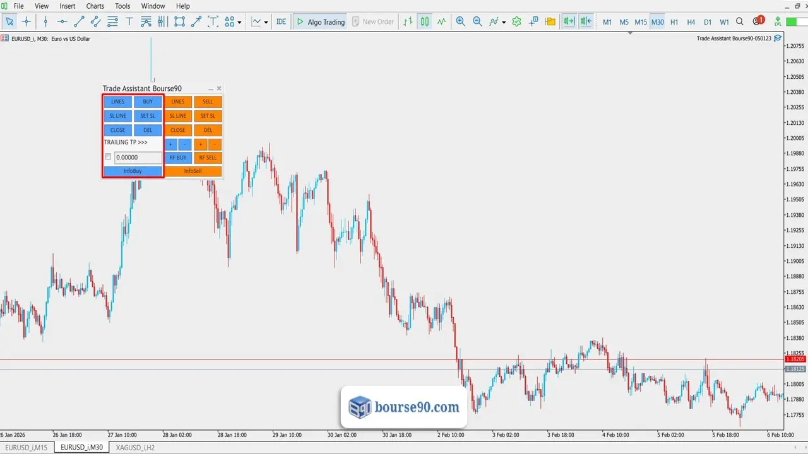Expand the indicators list dropdown arrow
Screen dimensions: 808x454
click(504, 23)
